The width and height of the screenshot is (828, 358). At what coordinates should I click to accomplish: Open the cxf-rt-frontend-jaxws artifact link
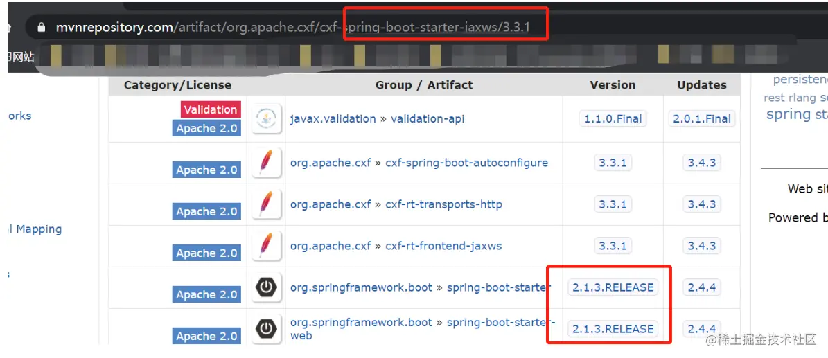pos(443,246)
